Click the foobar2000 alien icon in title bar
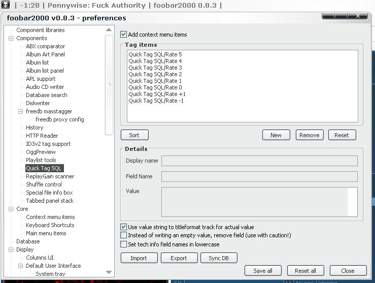Screen dimensions: 375x283 [6, 5]
